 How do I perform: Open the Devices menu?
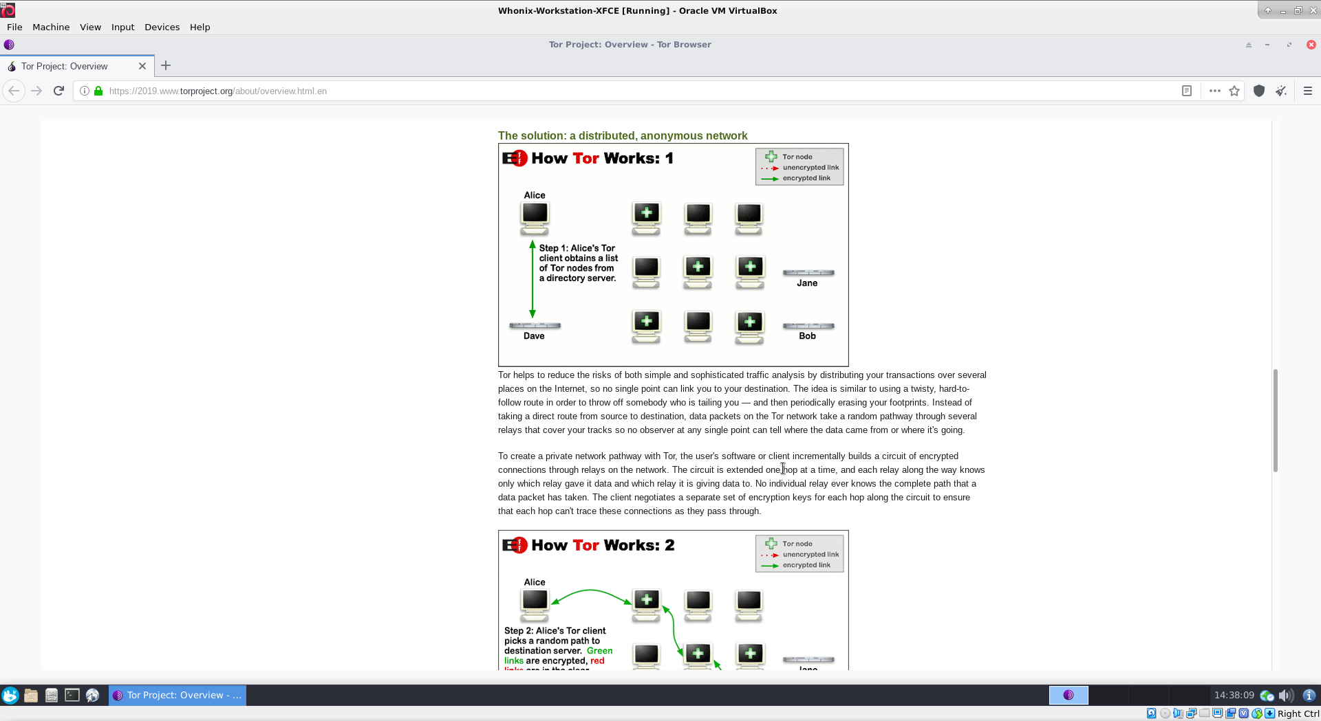coord(162,27)
